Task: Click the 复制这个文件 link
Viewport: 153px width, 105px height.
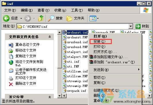Action: (26, 56)
